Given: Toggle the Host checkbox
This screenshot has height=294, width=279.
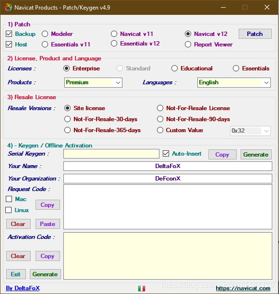Looking at the screenshot, I should pyautogui.click(x=9, y=45).
